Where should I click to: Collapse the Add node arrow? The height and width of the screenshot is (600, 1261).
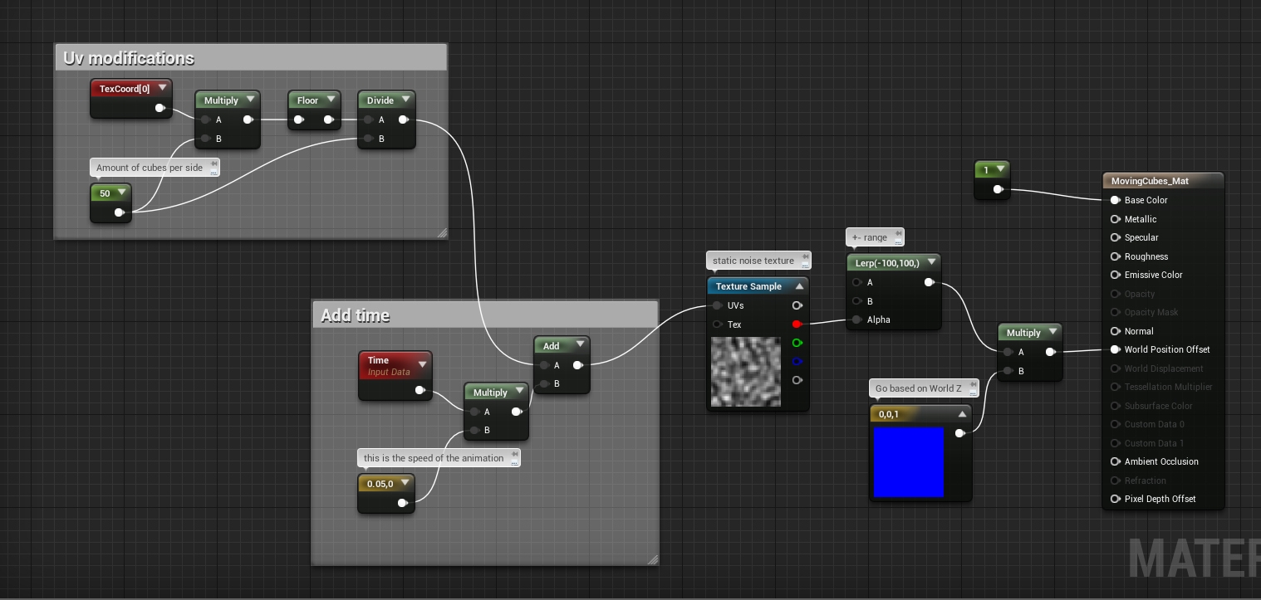(x=580, y=345)
